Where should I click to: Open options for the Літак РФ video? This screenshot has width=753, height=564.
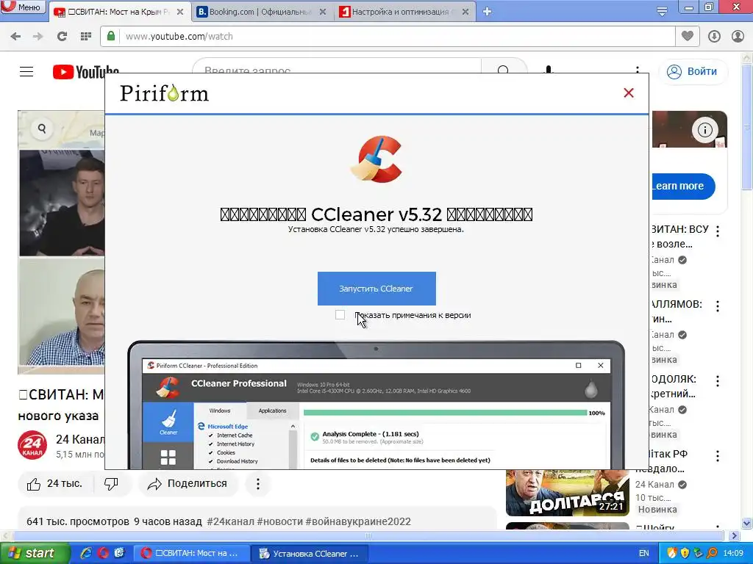click(718, 456)
